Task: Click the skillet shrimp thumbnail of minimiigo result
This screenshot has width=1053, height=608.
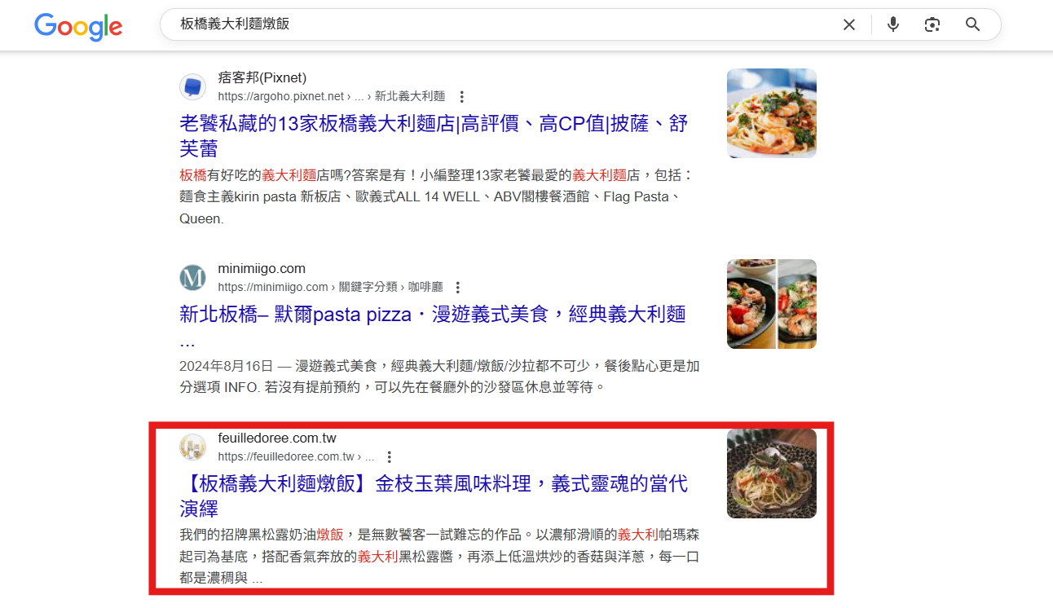Action: point(772,304)
